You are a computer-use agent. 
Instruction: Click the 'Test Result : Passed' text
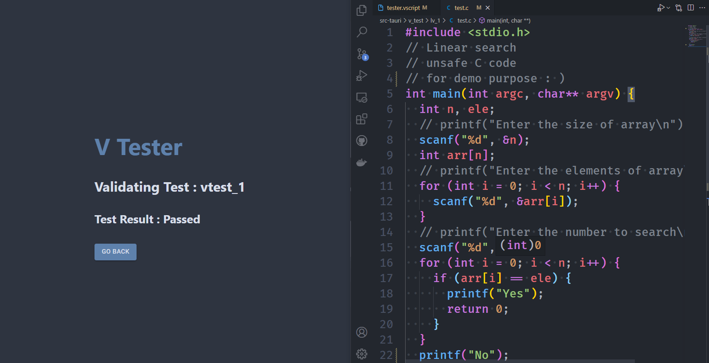point(147,219)
